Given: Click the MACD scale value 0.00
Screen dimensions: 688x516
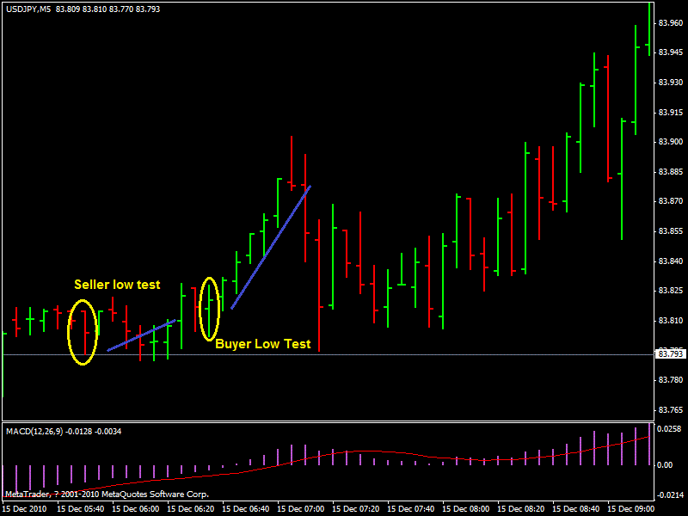Looking at the screenshot, I should [665, 464].
